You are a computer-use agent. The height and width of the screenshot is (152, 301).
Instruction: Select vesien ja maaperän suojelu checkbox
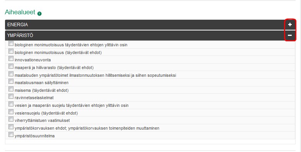coord(11,104)
